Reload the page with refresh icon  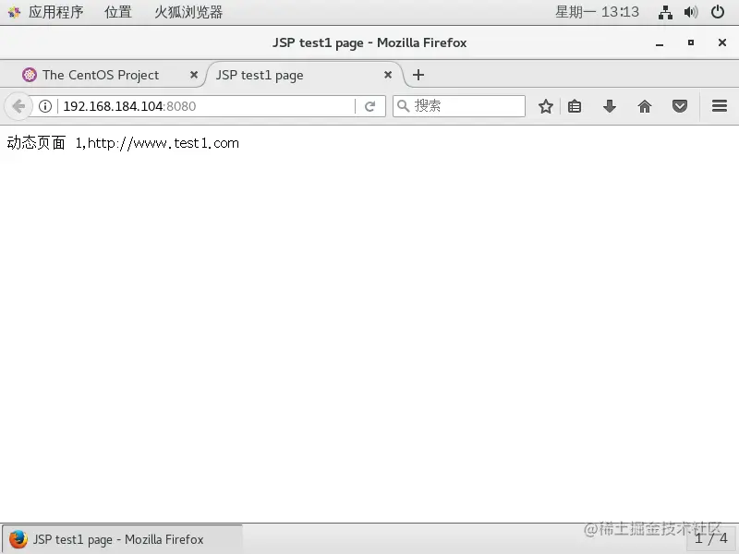[x=370, y=106]
